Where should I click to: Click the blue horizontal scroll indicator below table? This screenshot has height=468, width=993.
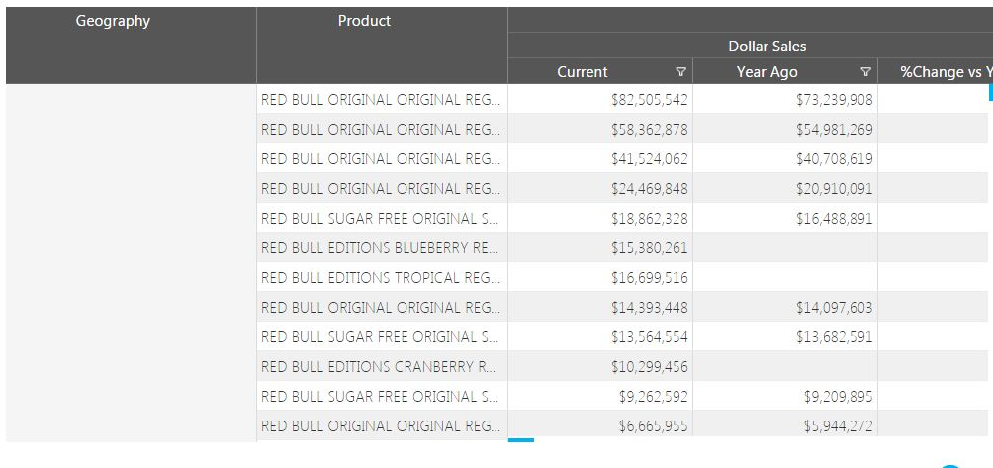[x=520, y=440]
